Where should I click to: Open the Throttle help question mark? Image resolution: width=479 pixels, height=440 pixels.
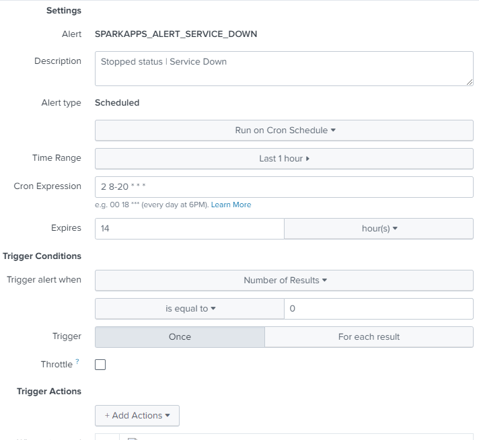[77, 362]
